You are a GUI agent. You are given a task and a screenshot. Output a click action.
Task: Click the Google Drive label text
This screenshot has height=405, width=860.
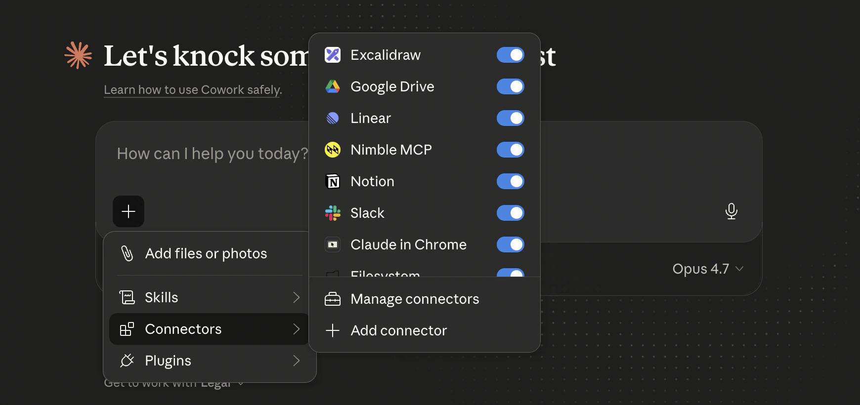click(392, 86)
